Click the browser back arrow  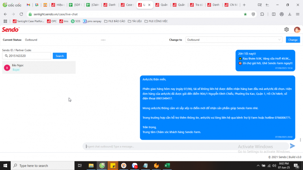6,14
